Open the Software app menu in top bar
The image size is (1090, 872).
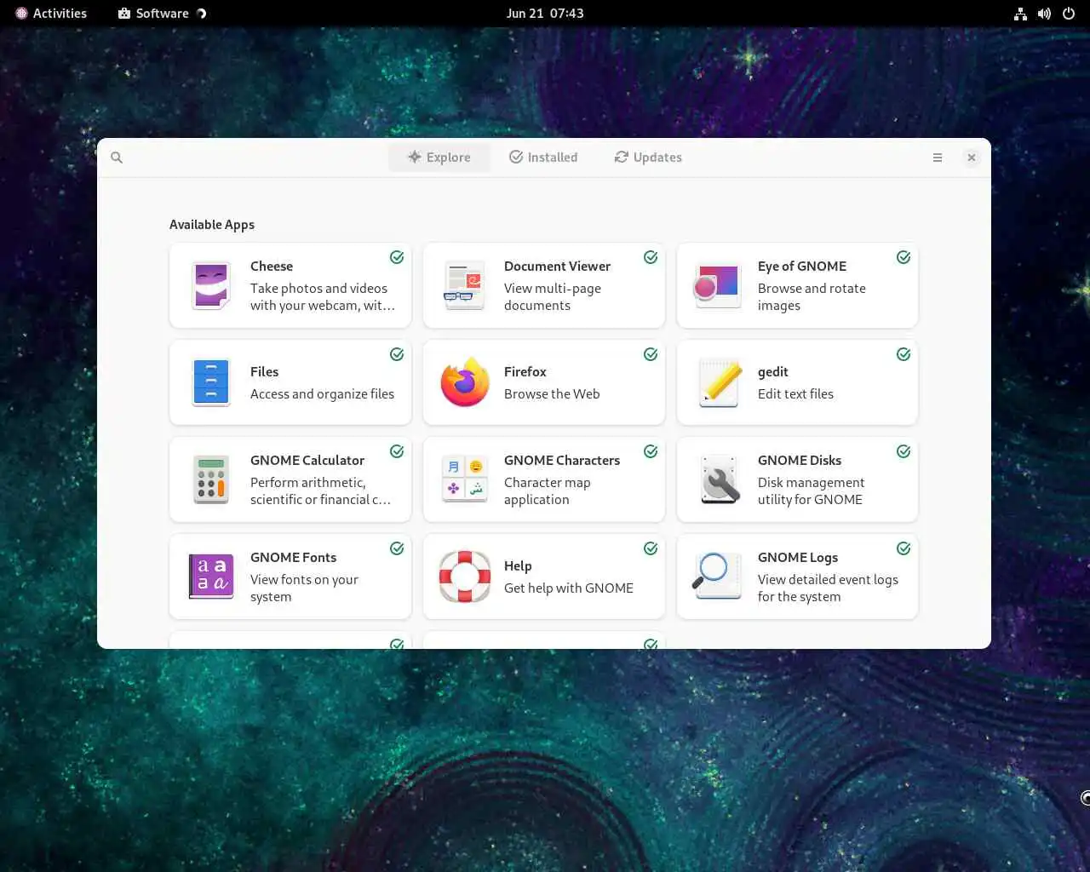coord(162,13)
